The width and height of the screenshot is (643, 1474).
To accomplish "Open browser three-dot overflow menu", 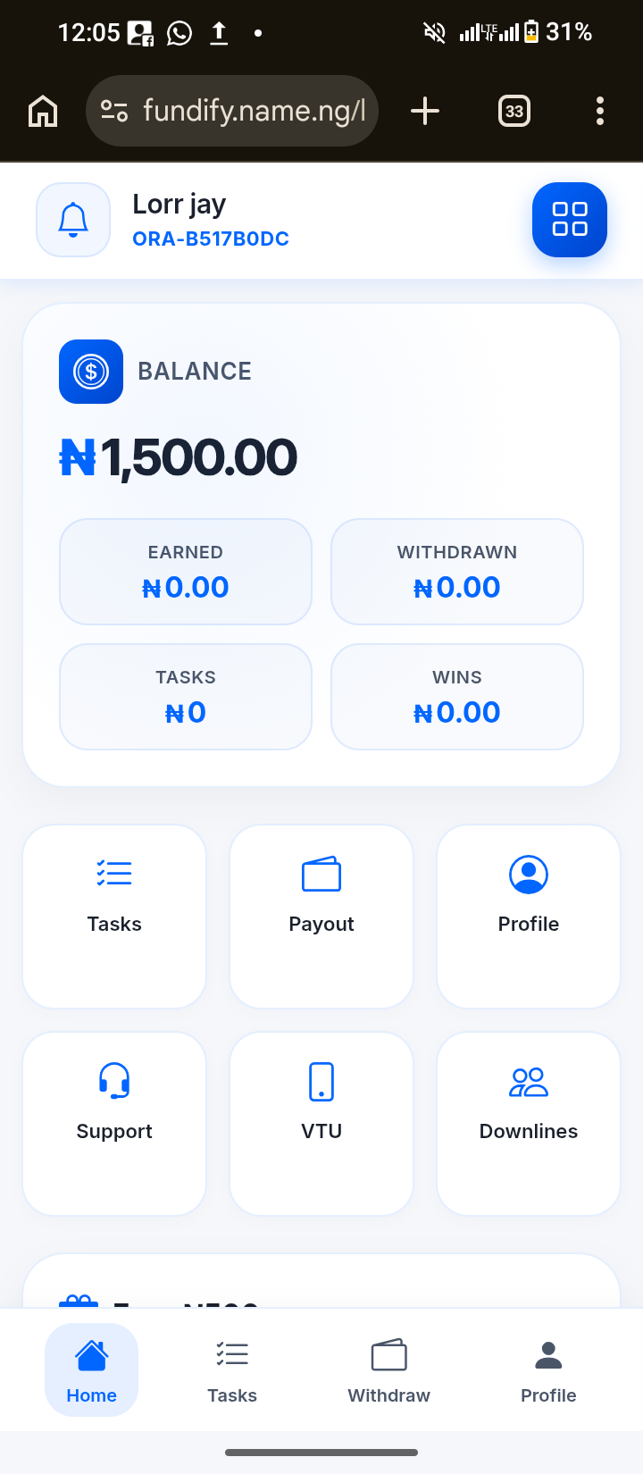I will 600,112.
